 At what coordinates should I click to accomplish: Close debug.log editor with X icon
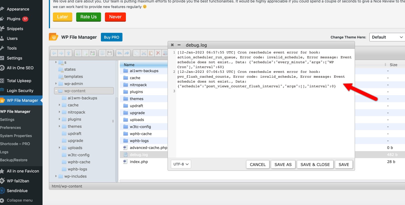pyautogui.click(x=172, y=45)
